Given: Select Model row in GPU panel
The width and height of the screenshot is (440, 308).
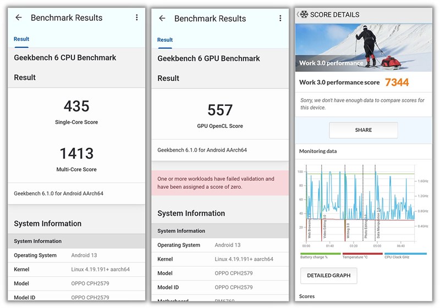Looking at the screenshot, I should pyautogui.click(x=220, y=273).
